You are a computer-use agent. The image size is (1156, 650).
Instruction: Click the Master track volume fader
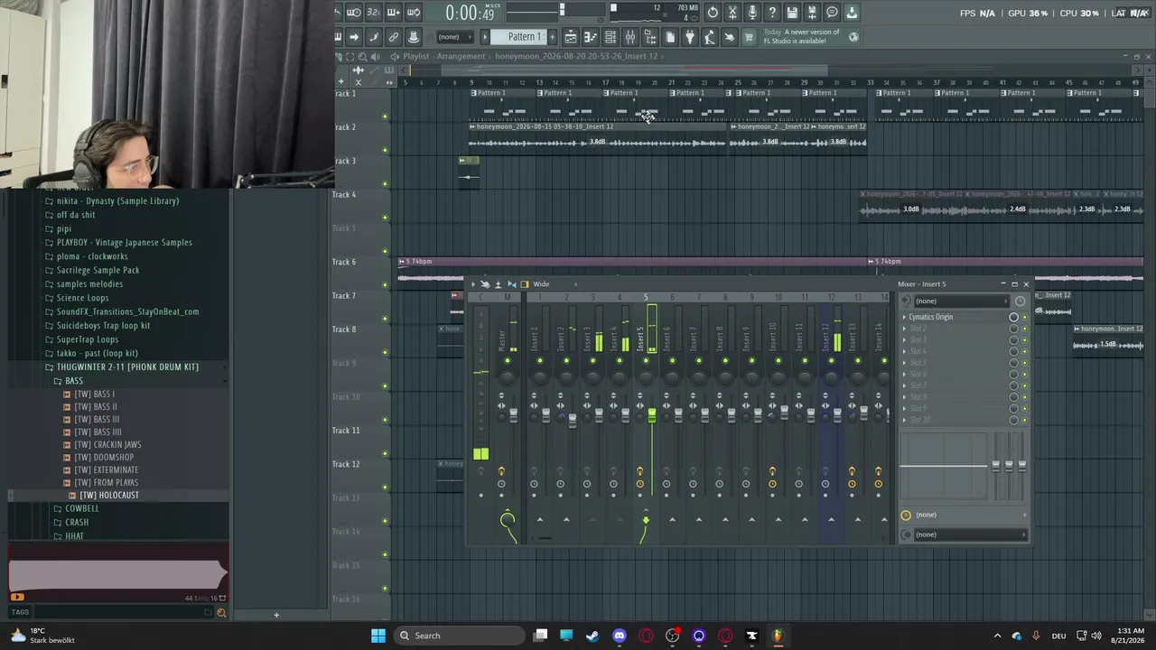[514, 414]
